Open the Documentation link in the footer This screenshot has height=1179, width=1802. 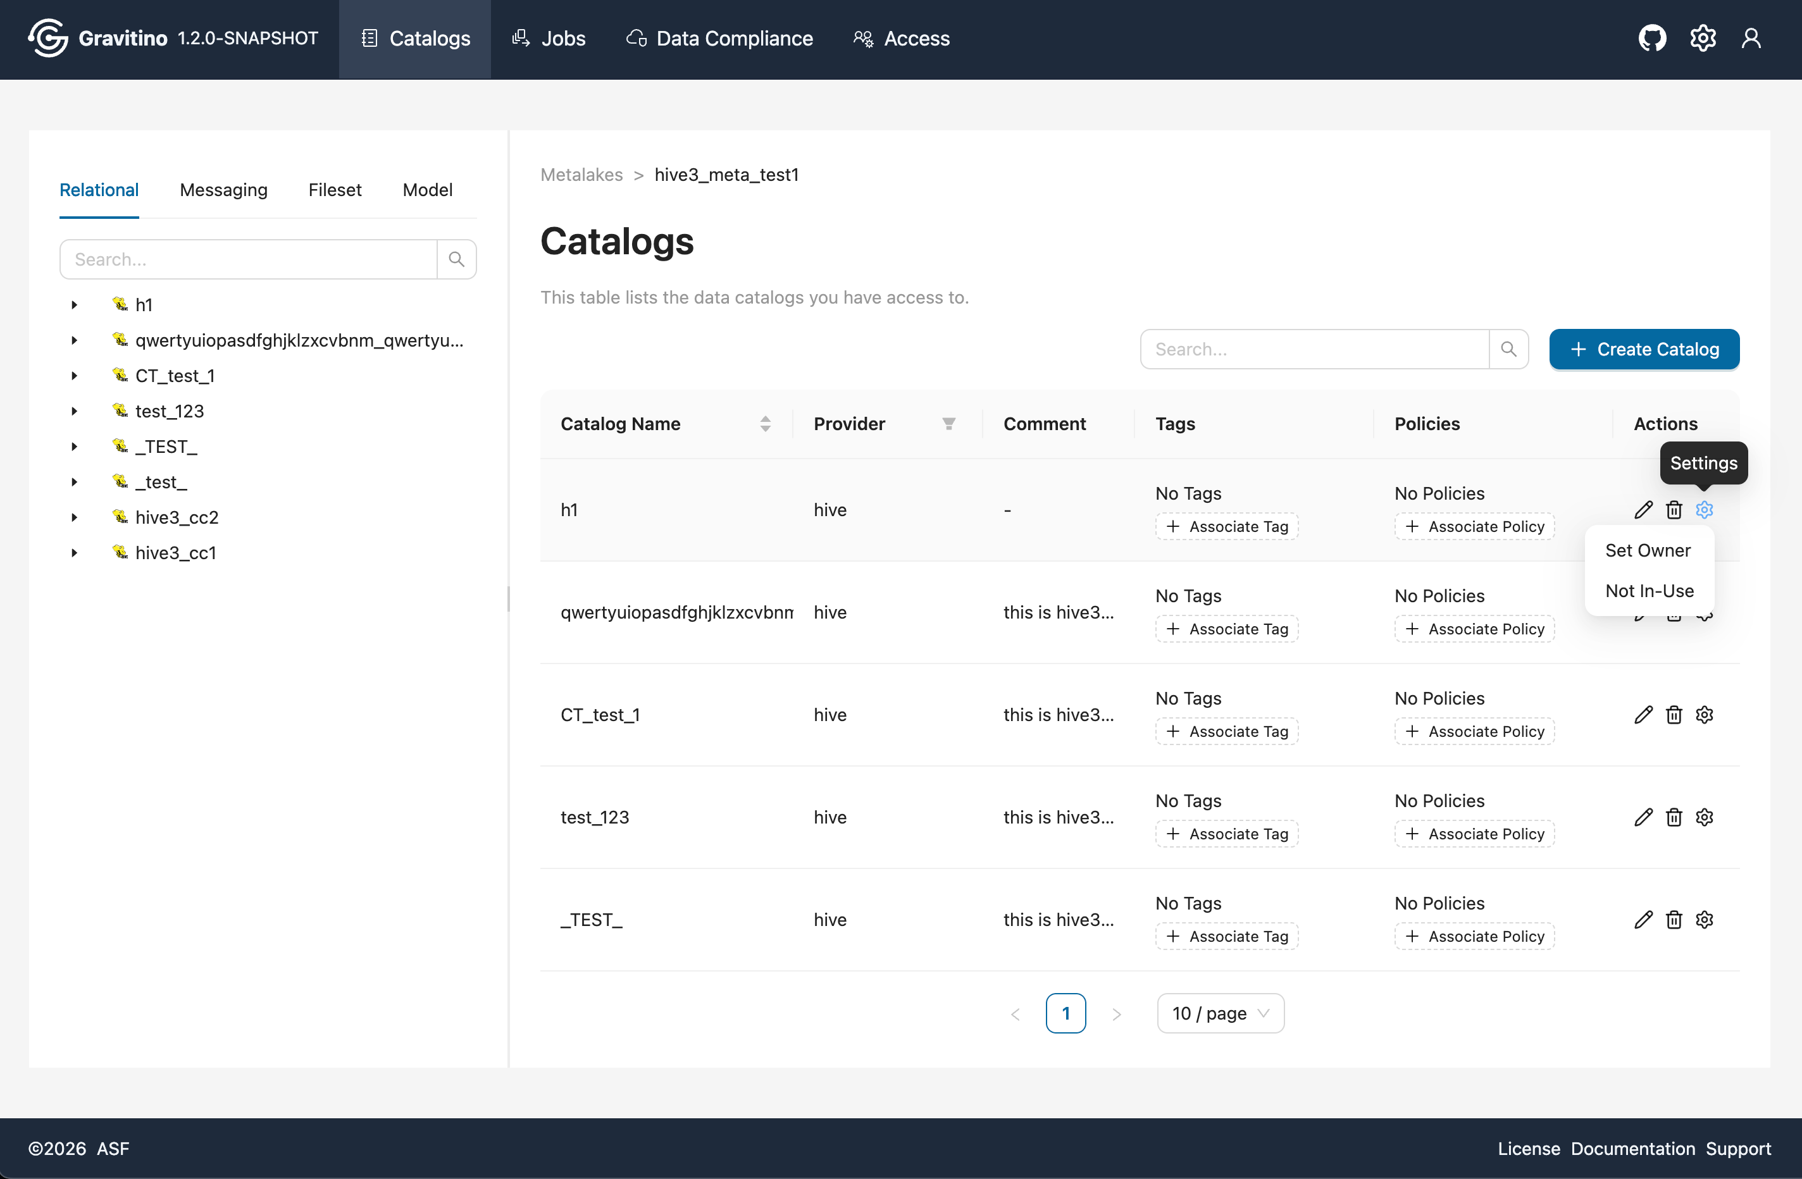click(x=1632, y=1148)
